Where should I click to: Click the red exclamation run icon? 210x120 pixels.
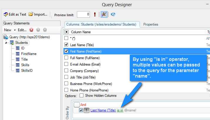pos(95,14)
